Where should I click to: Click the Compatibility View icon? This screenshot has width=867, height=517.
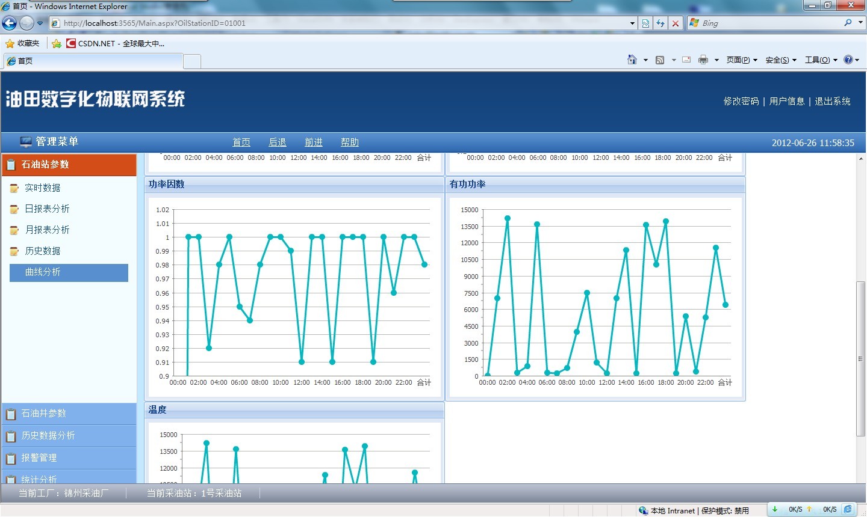tap(645, 23)
